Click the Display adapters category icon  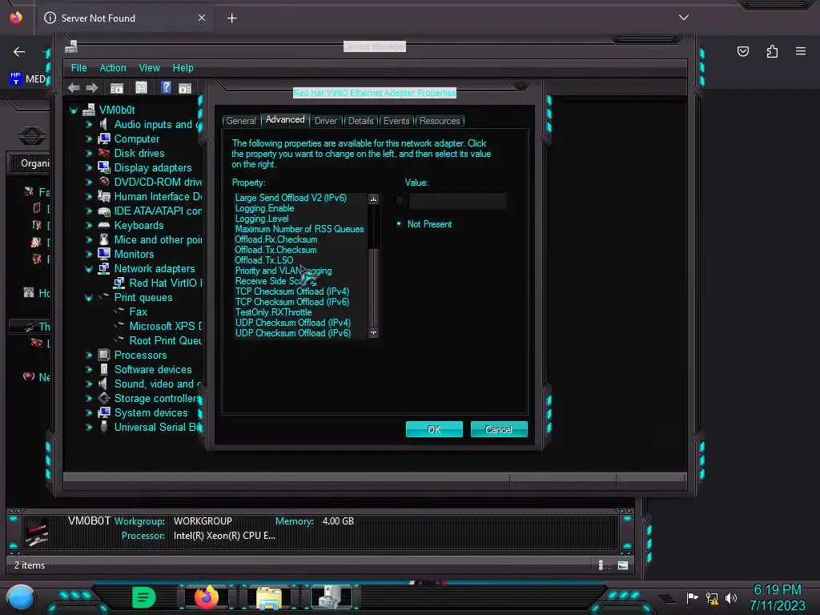[x=104, y=167]
